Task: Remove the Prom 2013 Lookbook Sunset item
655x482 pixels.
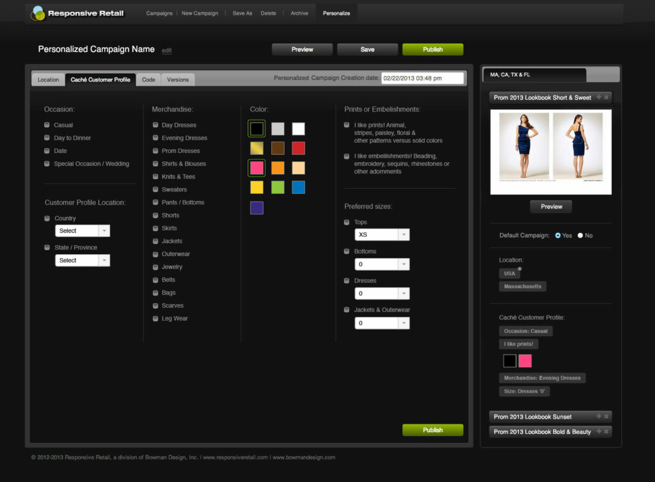Action: pyautogui.click(x=606, y=416)
